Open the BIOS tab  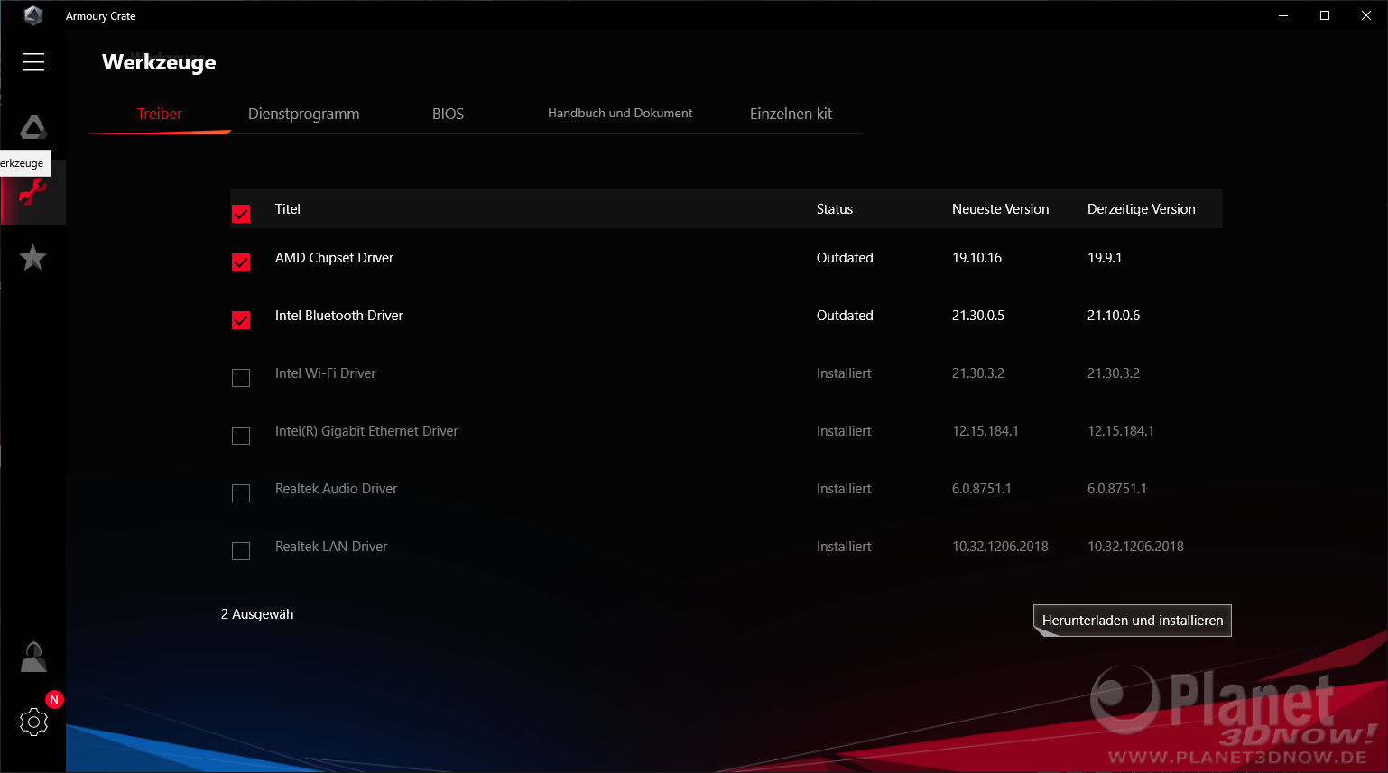[x=448, y=114]
